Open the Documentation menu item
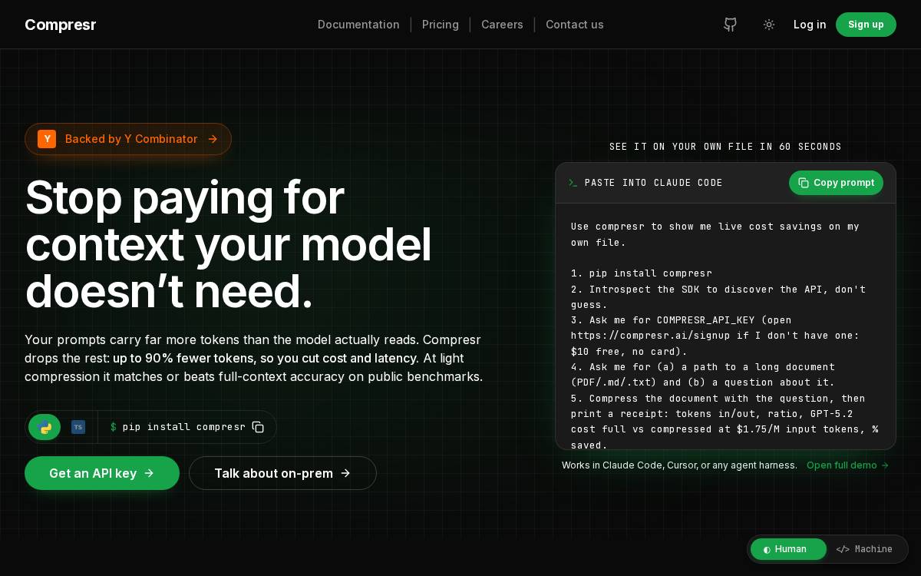 [358, 25]
